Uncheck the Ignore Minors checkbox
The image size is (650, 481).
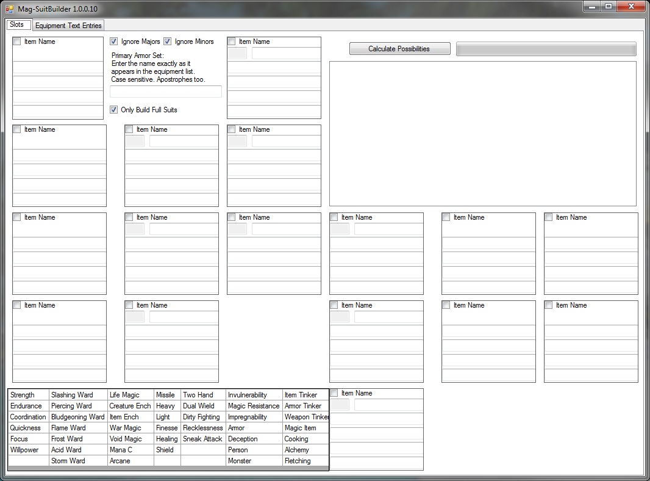tap(168, 42)
